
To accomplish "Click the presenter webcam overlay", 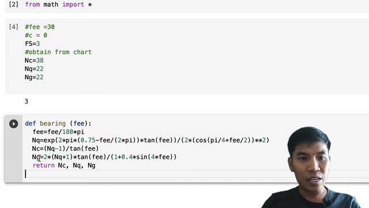I will click(313, 168).
